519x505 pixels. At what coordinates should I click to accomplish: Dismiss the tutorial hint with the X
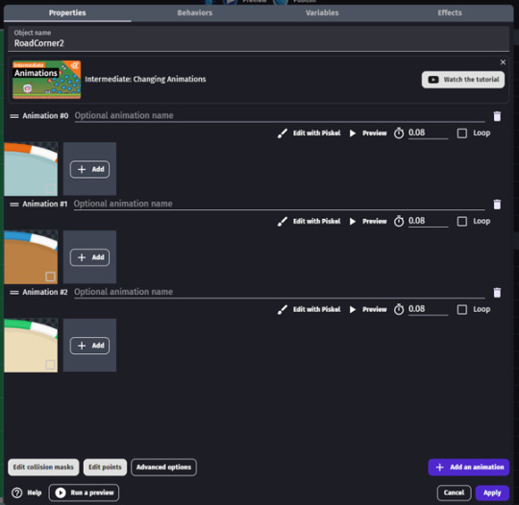[x=503, y=62]
